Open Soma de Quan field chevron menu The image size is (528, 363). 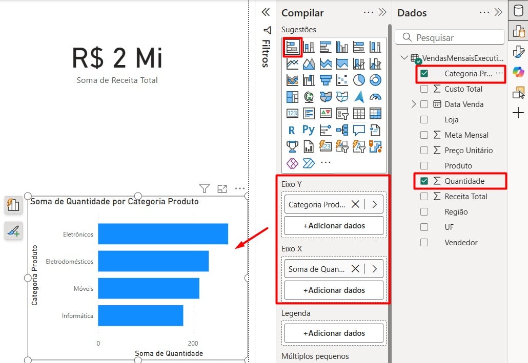(x=375, y=269)
